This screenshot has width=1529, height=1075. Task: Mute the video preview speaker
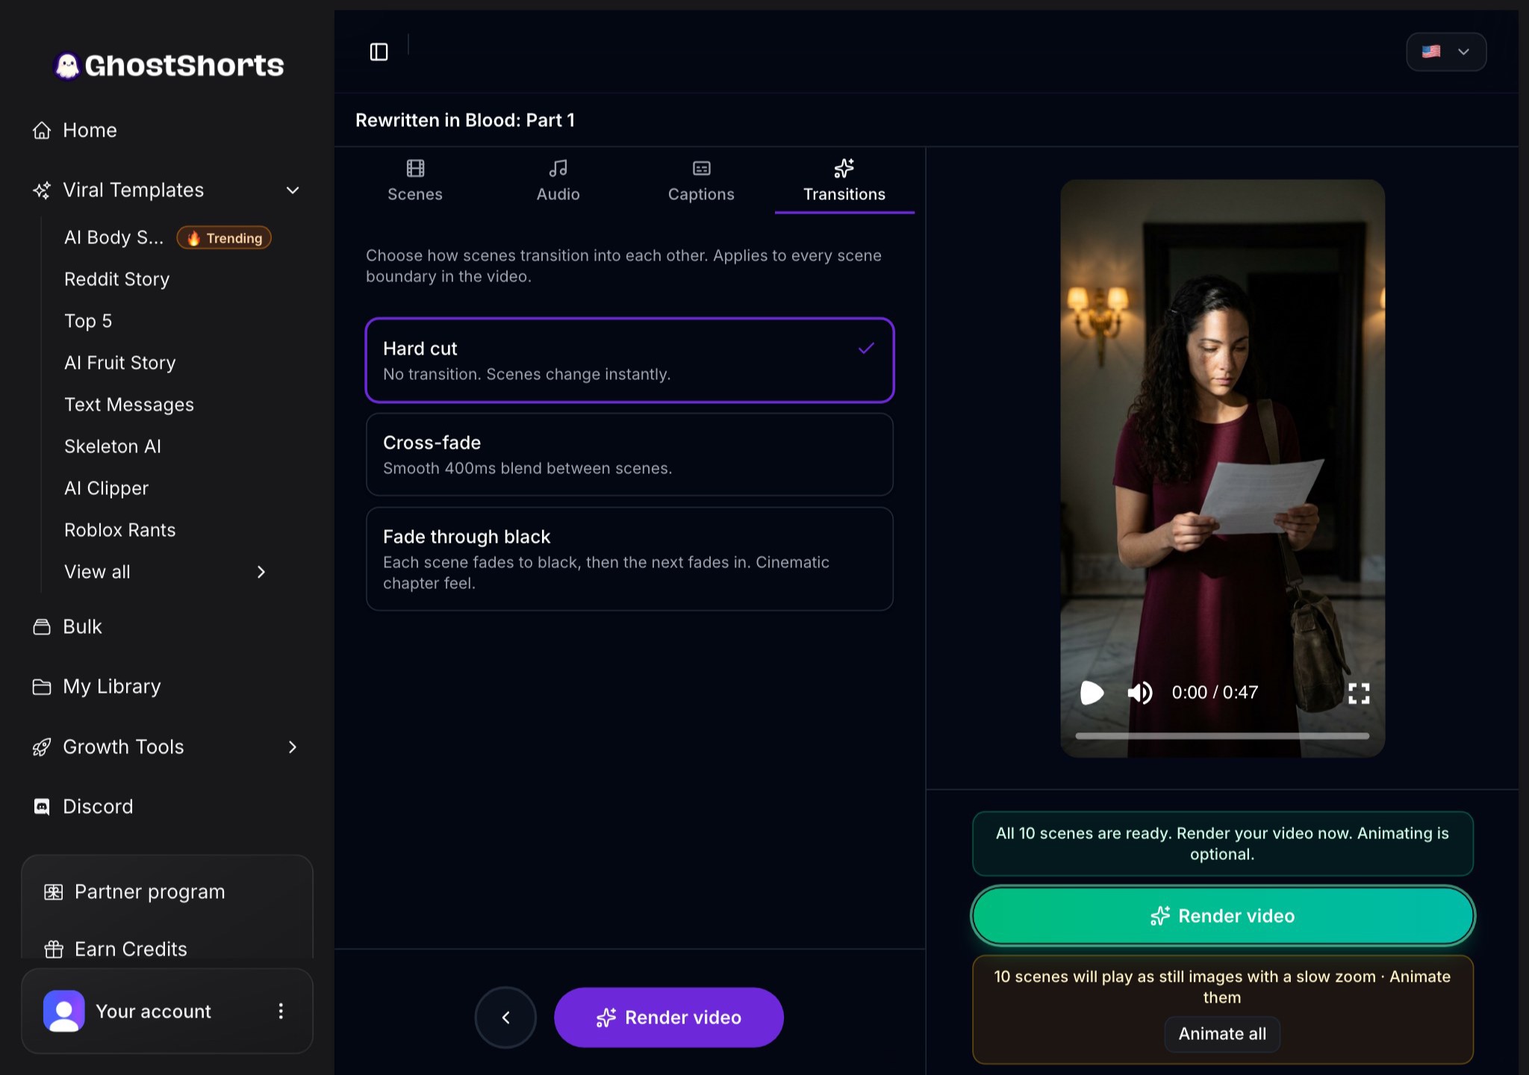coord(1140,693)
